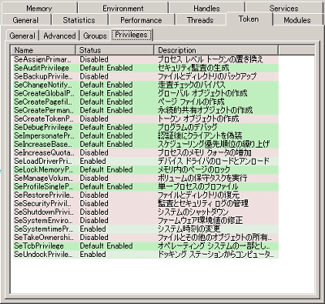Select the SeLockMemoryP.. row
325x304 pixels.
tap(145, 169)
